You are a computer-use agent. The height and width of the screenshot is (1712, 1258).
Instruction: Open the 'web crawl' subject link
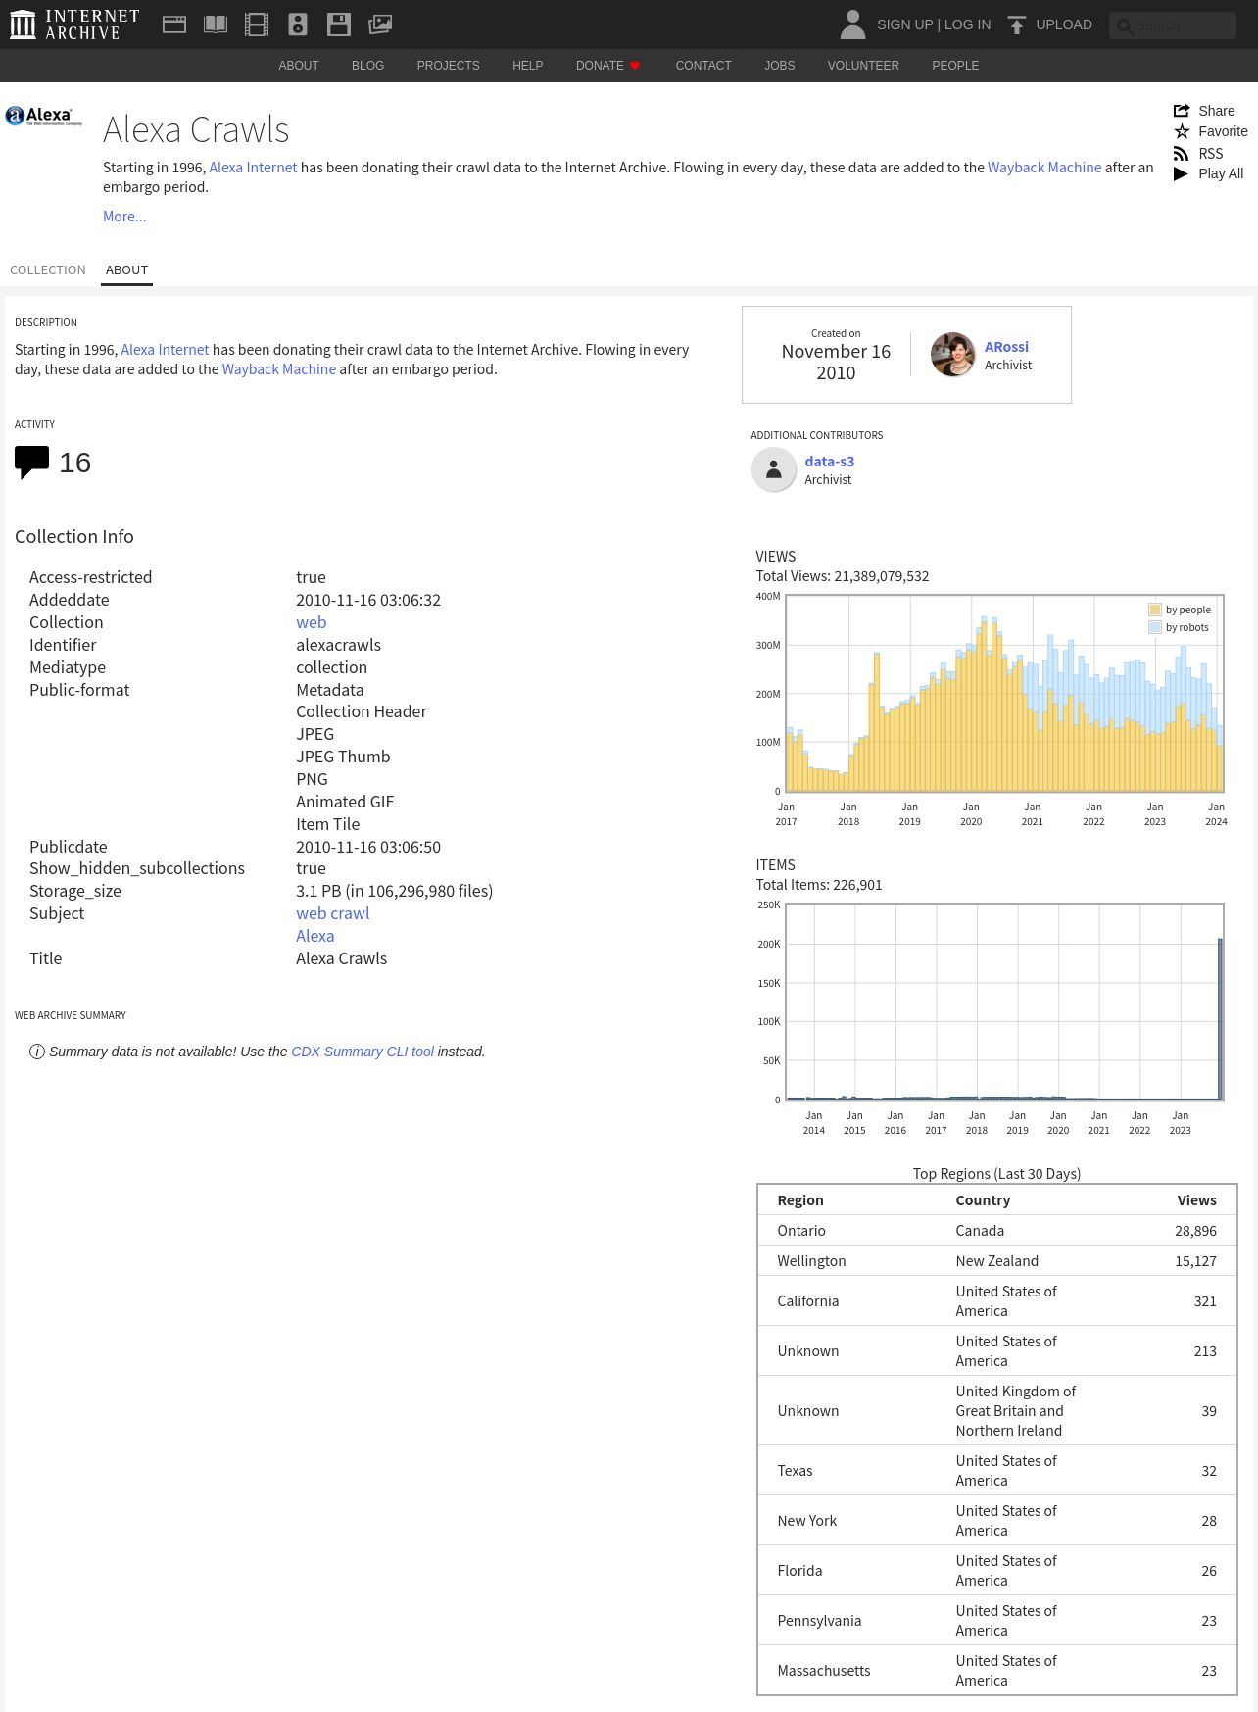pyautogui.click(x=333, y=913)
